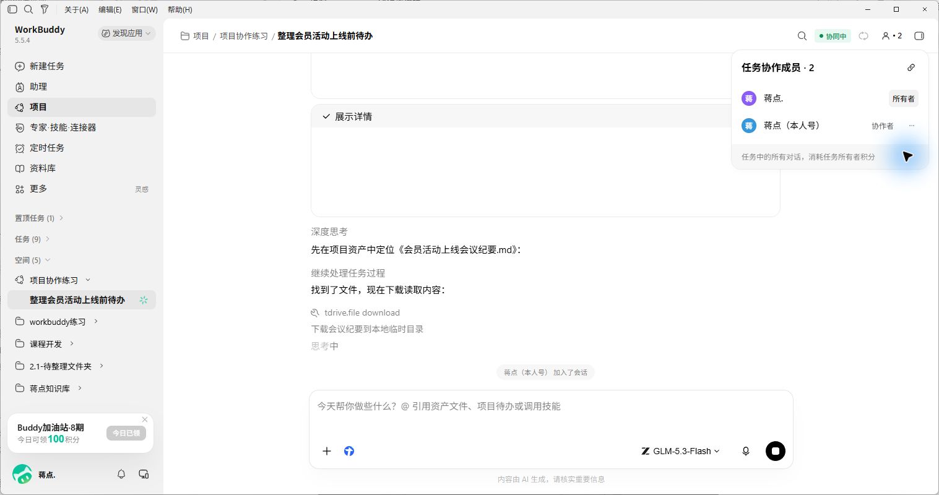
Task: Click the filter funnel icon in title bar
Action: [x=45, y=9]
